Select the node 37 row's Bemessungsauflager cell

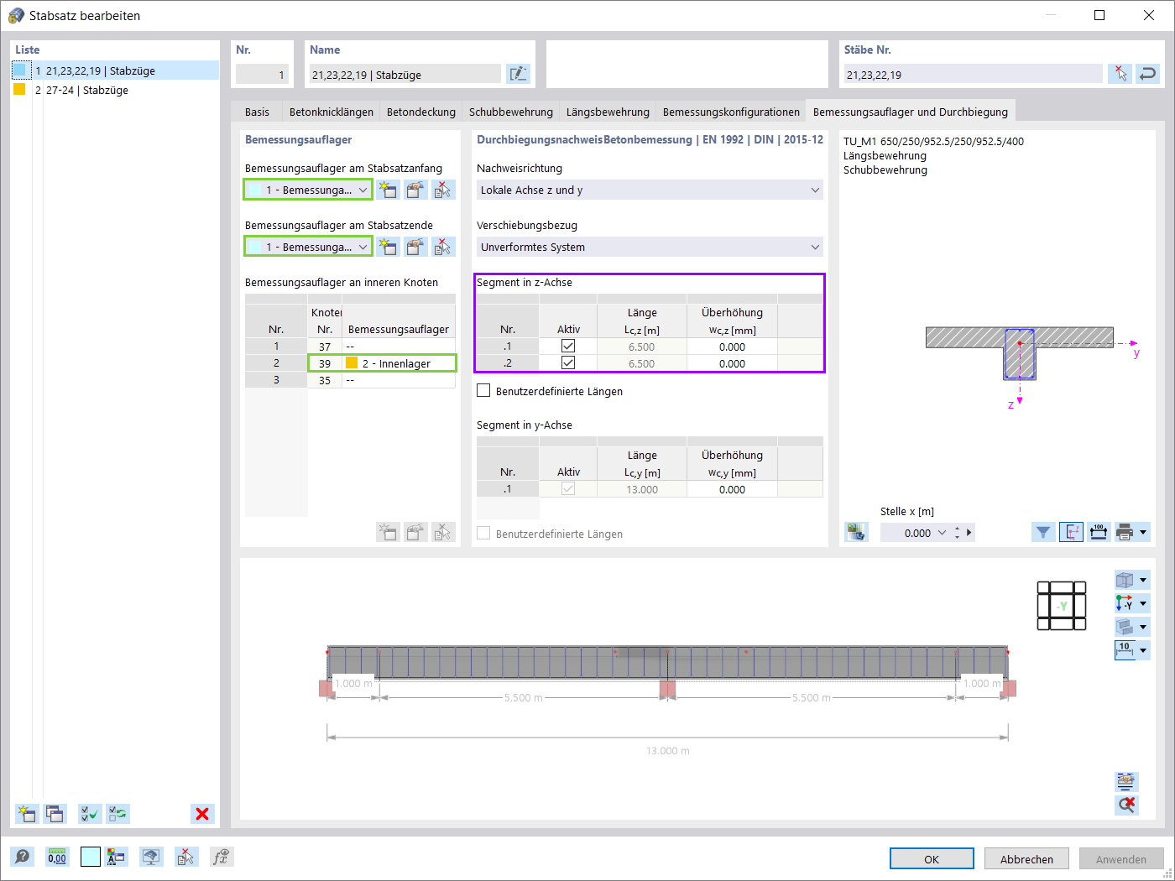coord(399,347)
